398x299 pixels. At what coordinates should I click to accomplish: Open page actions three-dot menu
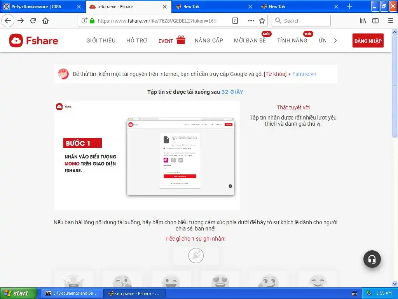pyautogui.click(x=251, y=21)
